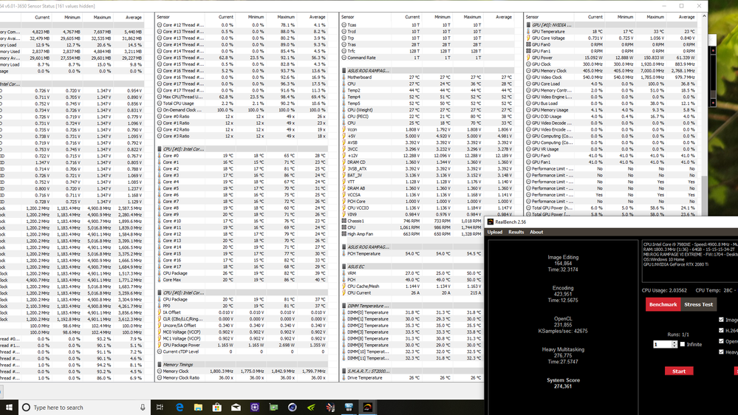Viewport: 738px width, 415px height.
Task: Click the clock icon beside Total CPU Usage
Action: point(160,103)
